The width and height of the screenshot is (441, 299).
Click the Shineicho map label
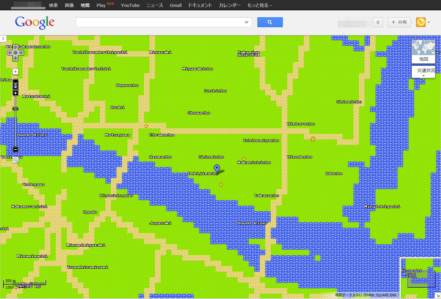click(x=349, y=102)
